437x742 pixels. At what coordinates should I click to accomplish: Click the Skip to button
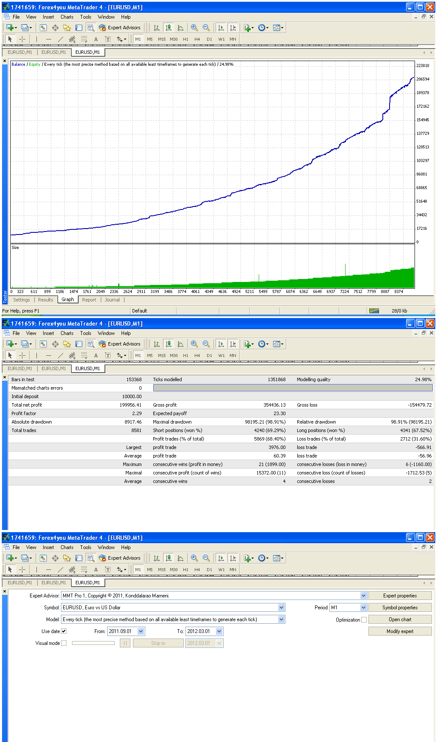(x=158, y=643)
